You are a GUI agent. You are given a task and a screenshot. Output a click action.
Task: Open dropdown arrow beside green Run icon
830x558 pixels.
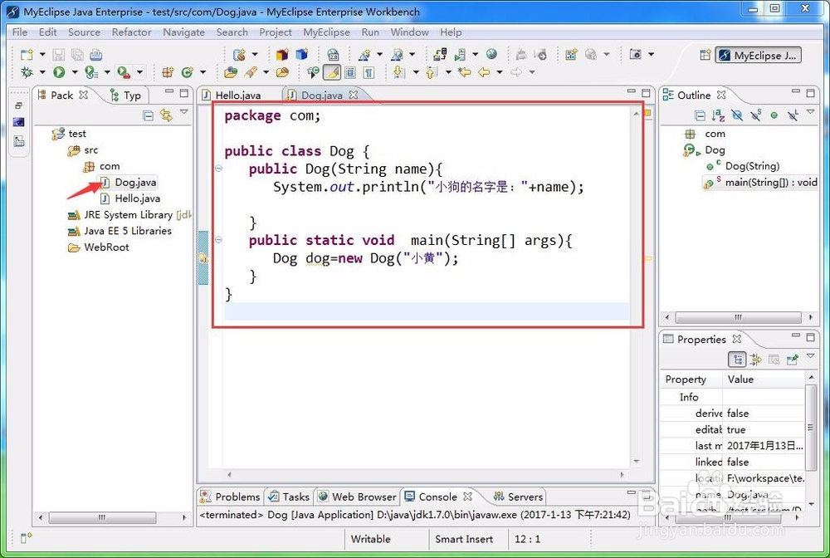point(75,72)
